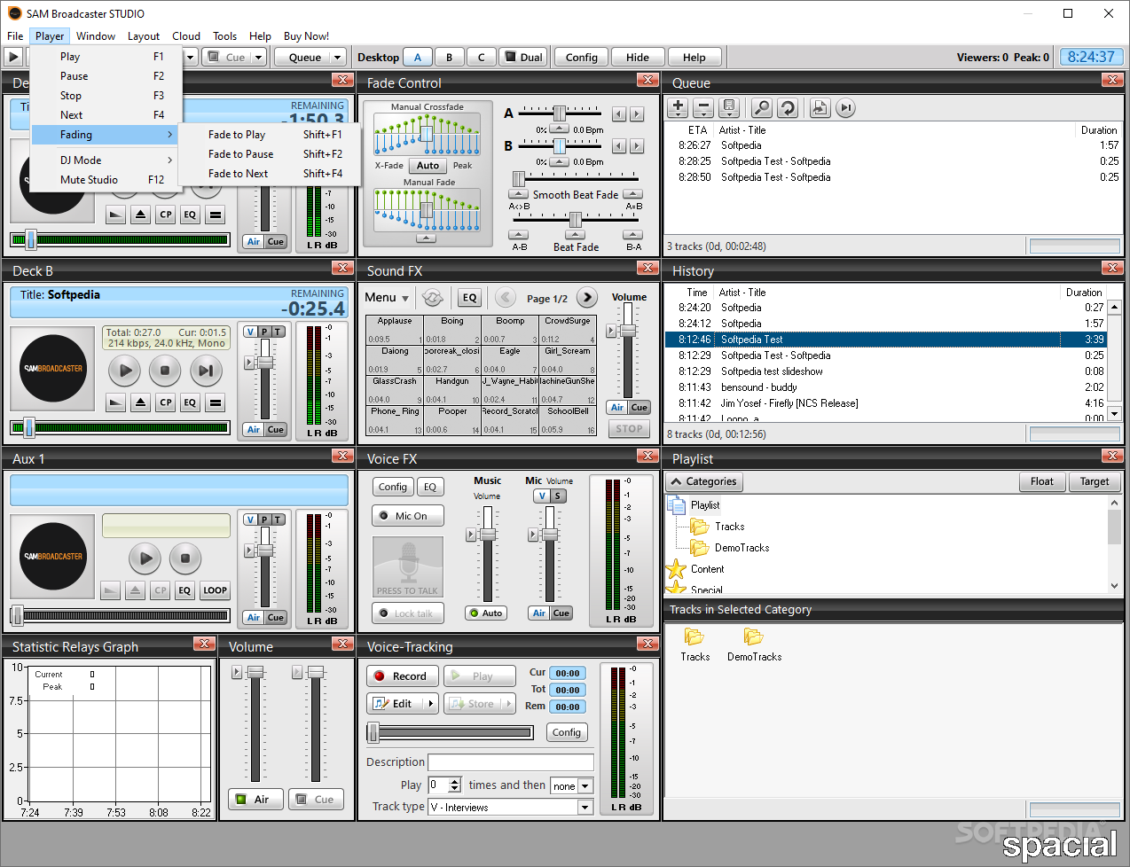This screenshot has height=867, width=1130.
Task: Add tracks with the Queue plus button
Action: pos(678,108)
